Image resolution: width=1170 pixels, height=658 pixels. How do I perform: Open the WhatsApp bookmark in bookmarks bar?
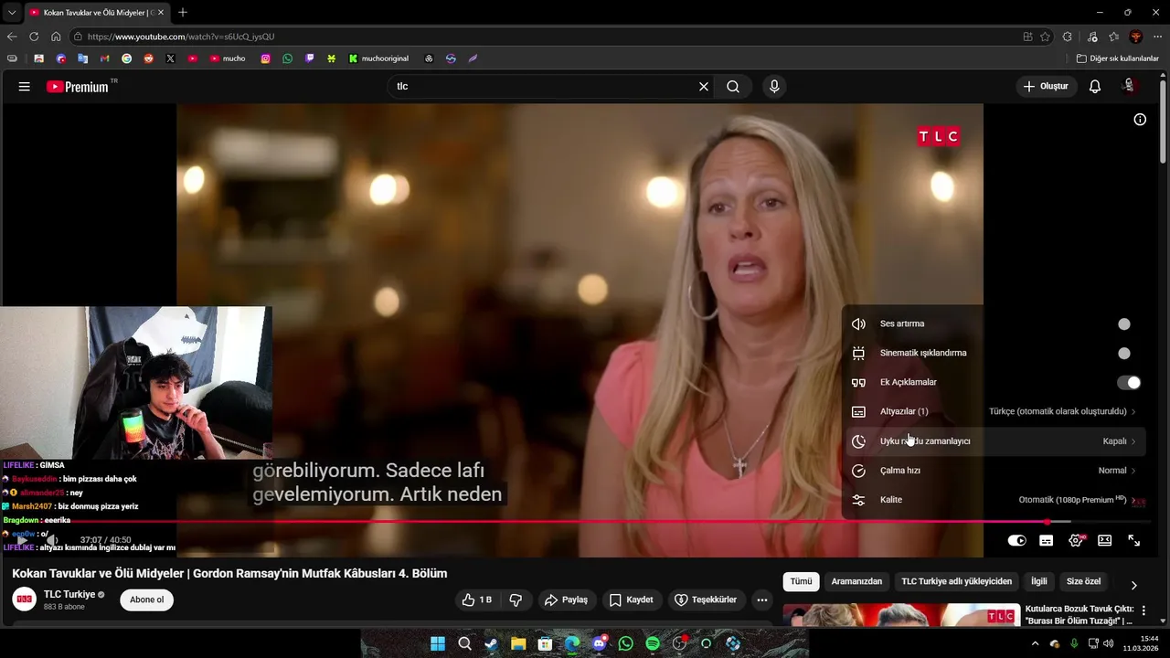(x=288, y=58)
